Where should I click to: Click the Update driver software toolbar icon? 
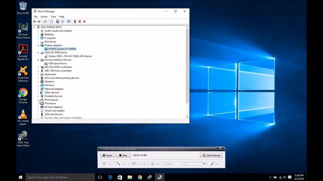(x=75, y=22)
